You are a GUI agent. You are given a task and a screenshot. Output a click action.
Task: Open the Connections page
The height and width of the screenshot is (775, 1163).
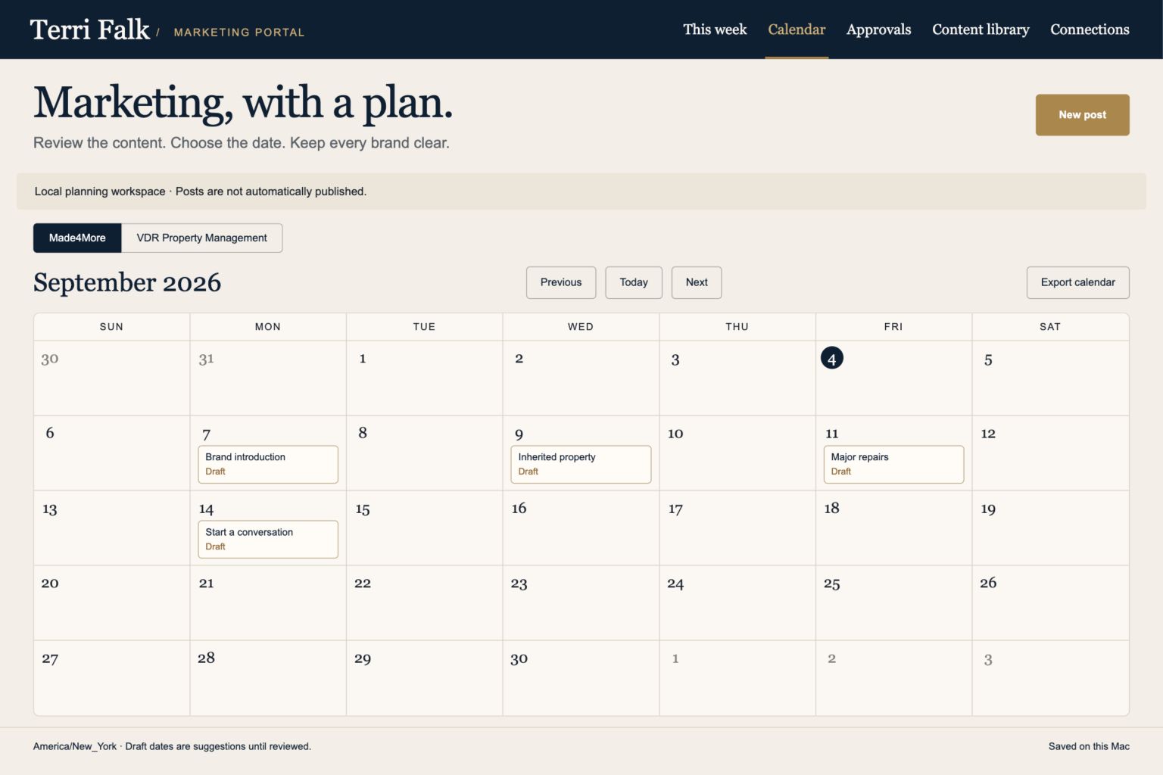point(1090,30)
